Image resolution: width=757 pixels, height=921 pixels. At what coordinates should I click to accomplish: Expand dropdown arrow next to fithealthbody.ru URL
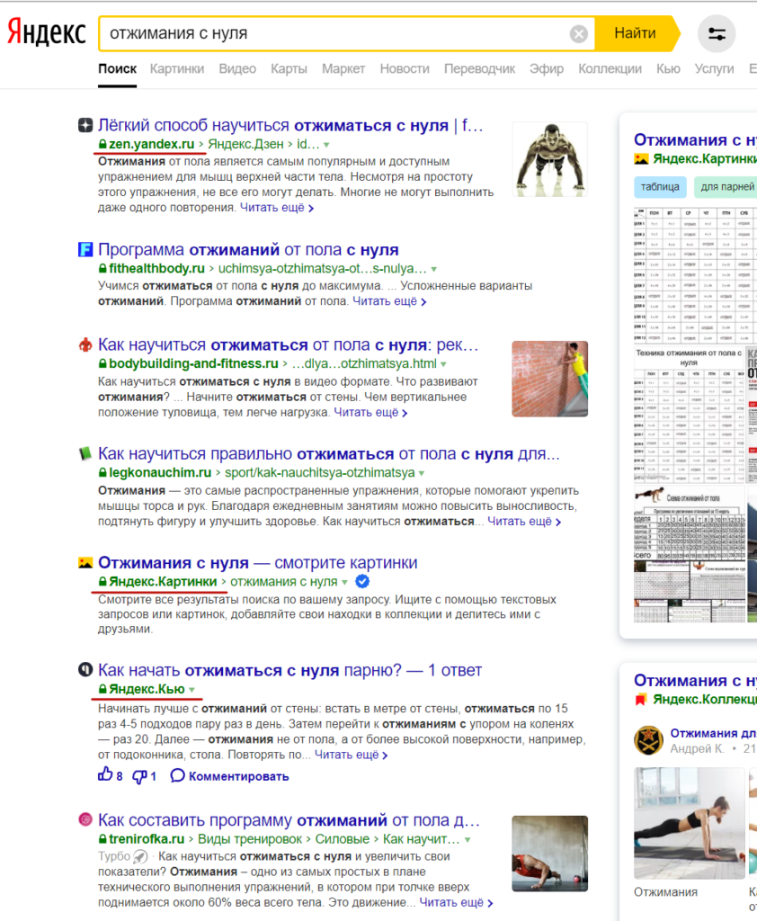[433, 269]
